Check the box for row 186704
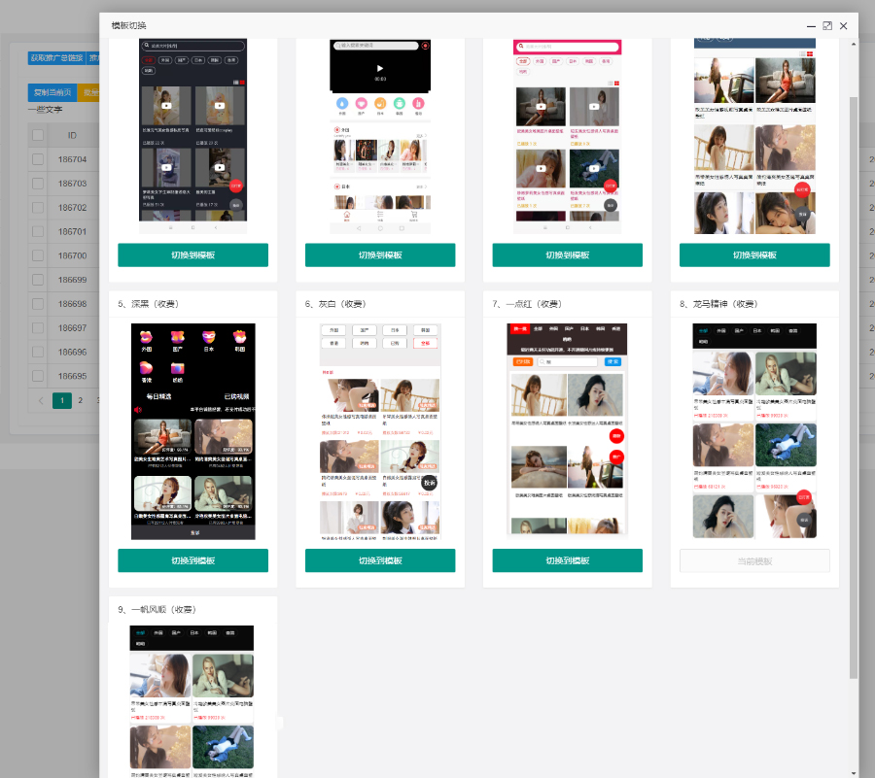The height and width of the screenshot is (778, 875). [x=38, y=159]
